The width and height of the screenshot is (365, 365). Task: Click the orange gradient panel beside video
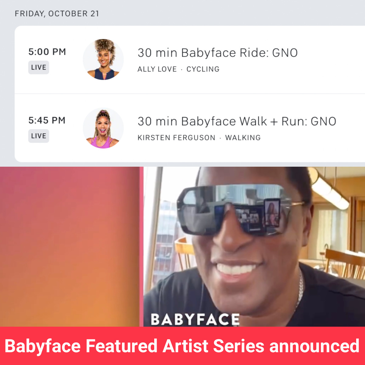[x=70, y=247]
